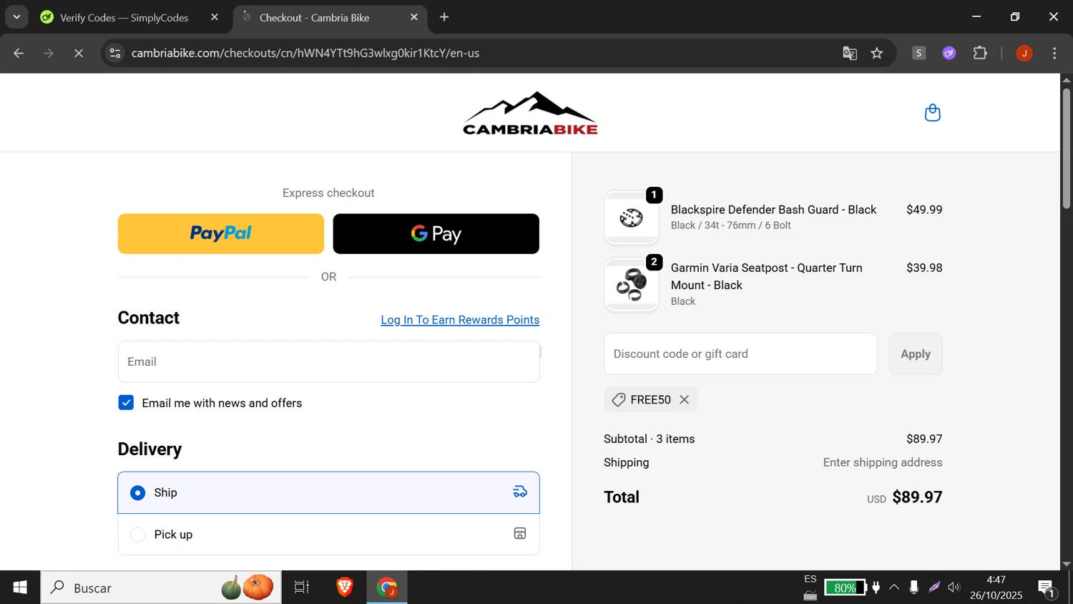Open the Windows Start menu
Image resolution: width=1073 pixels, height=604 pixels.
pyautogui.click(x=20, y=588)
